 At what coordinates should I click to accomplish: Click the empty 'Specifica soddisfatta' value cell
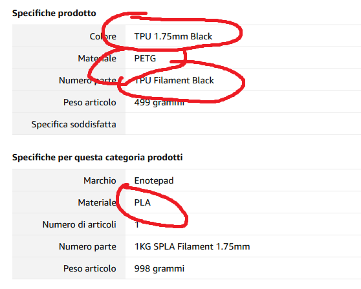pyautogui.click(x=243, y=124)
